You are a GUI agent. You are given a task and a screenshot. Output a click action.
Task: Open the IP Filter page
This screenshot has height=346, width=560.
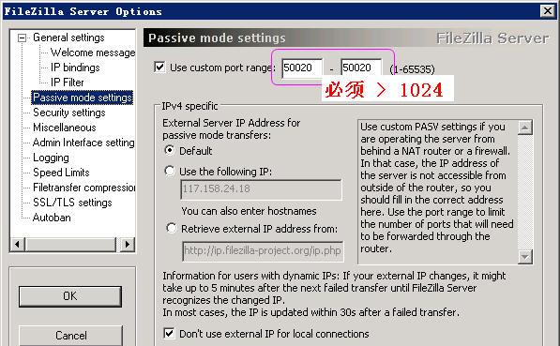click(x=68, y=83)
